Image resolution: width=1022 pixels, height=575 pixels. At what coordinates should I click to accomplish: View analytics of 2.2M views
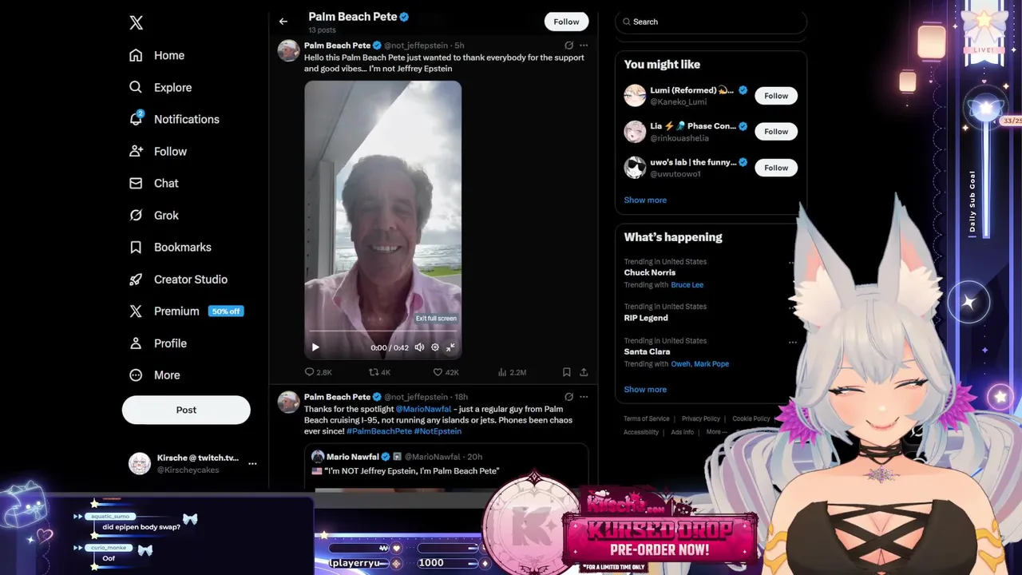coord(512,372)
